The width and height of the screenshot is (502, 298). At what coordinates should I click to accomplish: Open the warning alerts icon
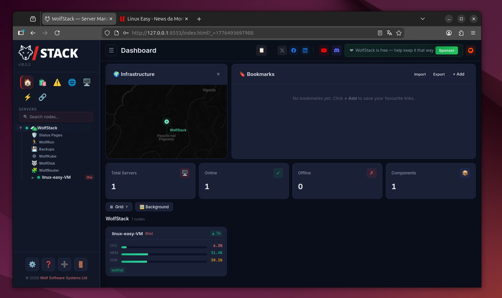[57, 82]
